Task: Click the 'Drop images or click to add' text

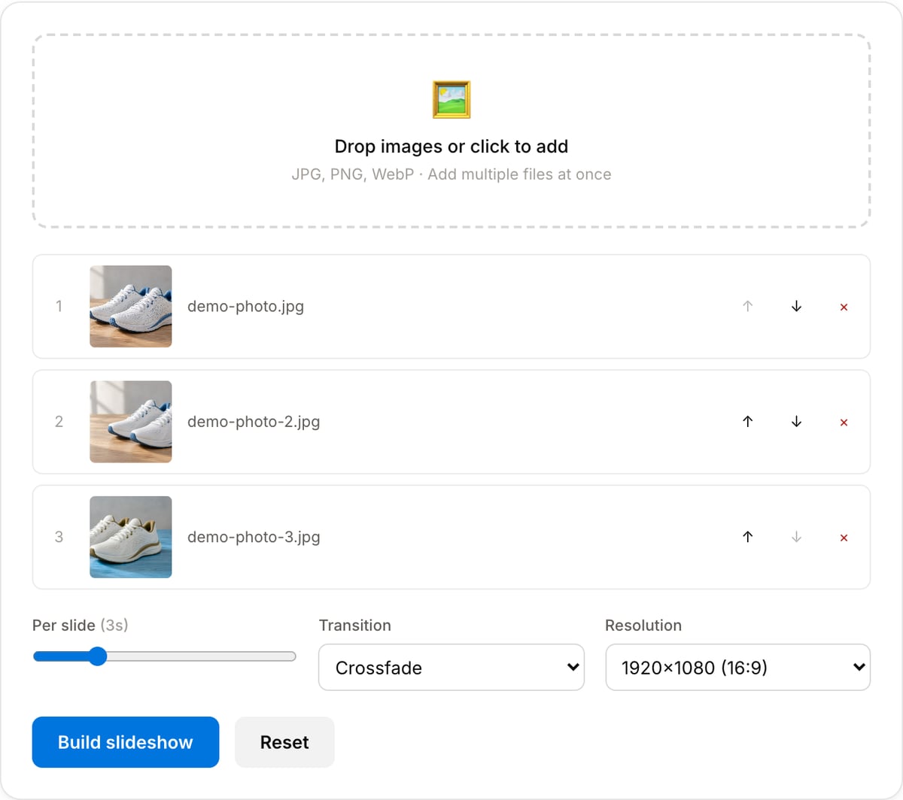Action: pos(451,147)
